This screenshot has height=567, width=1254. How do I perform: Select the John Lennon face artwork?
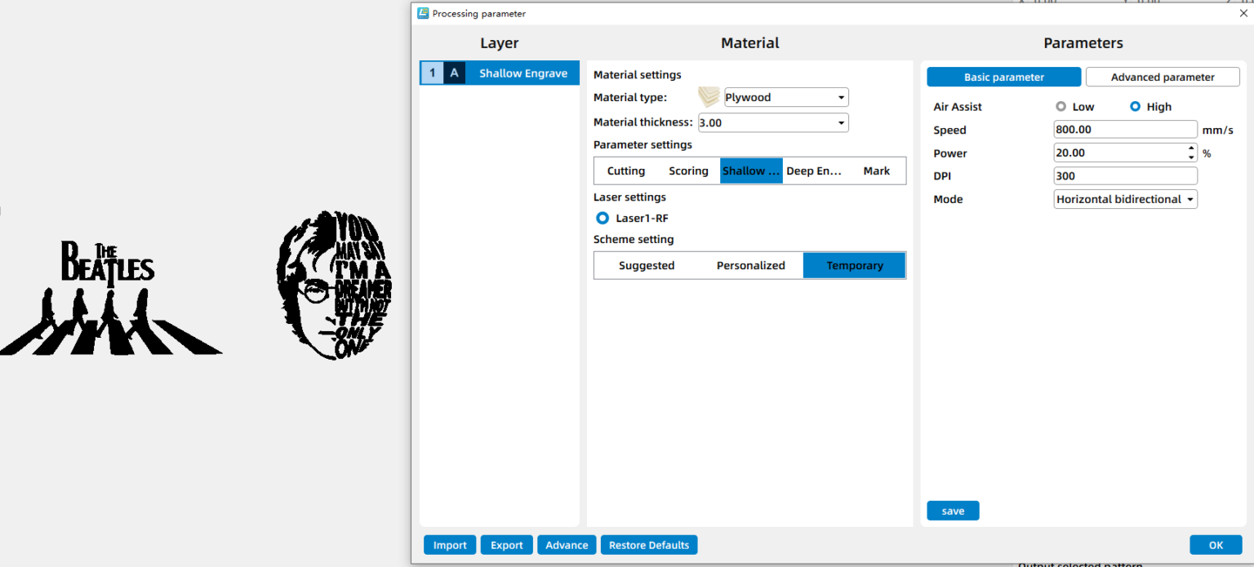(x=335, y=285)
